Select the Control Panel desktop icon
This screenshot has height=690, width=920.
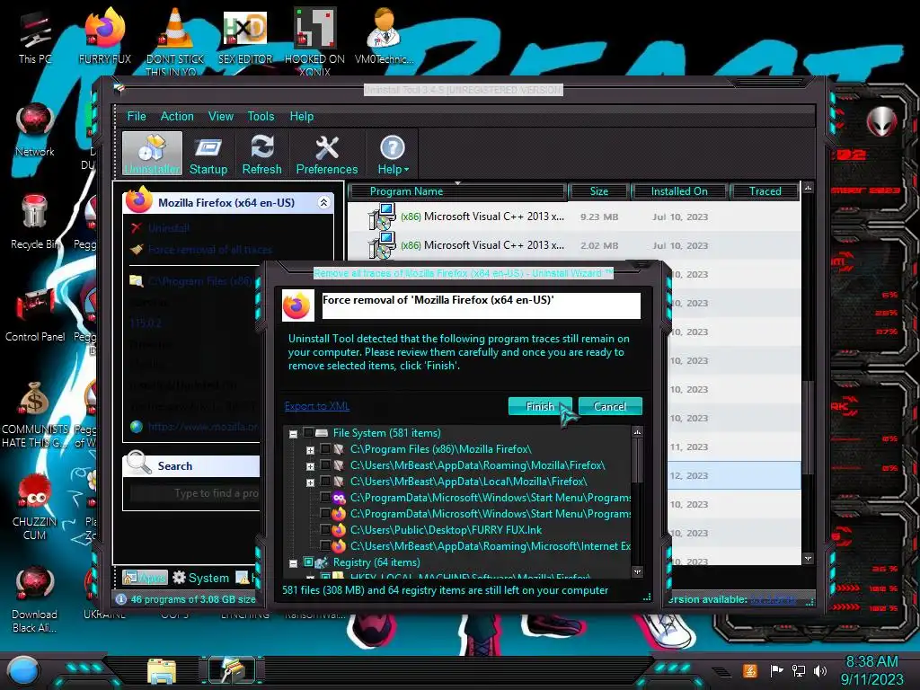pos(35,314)
